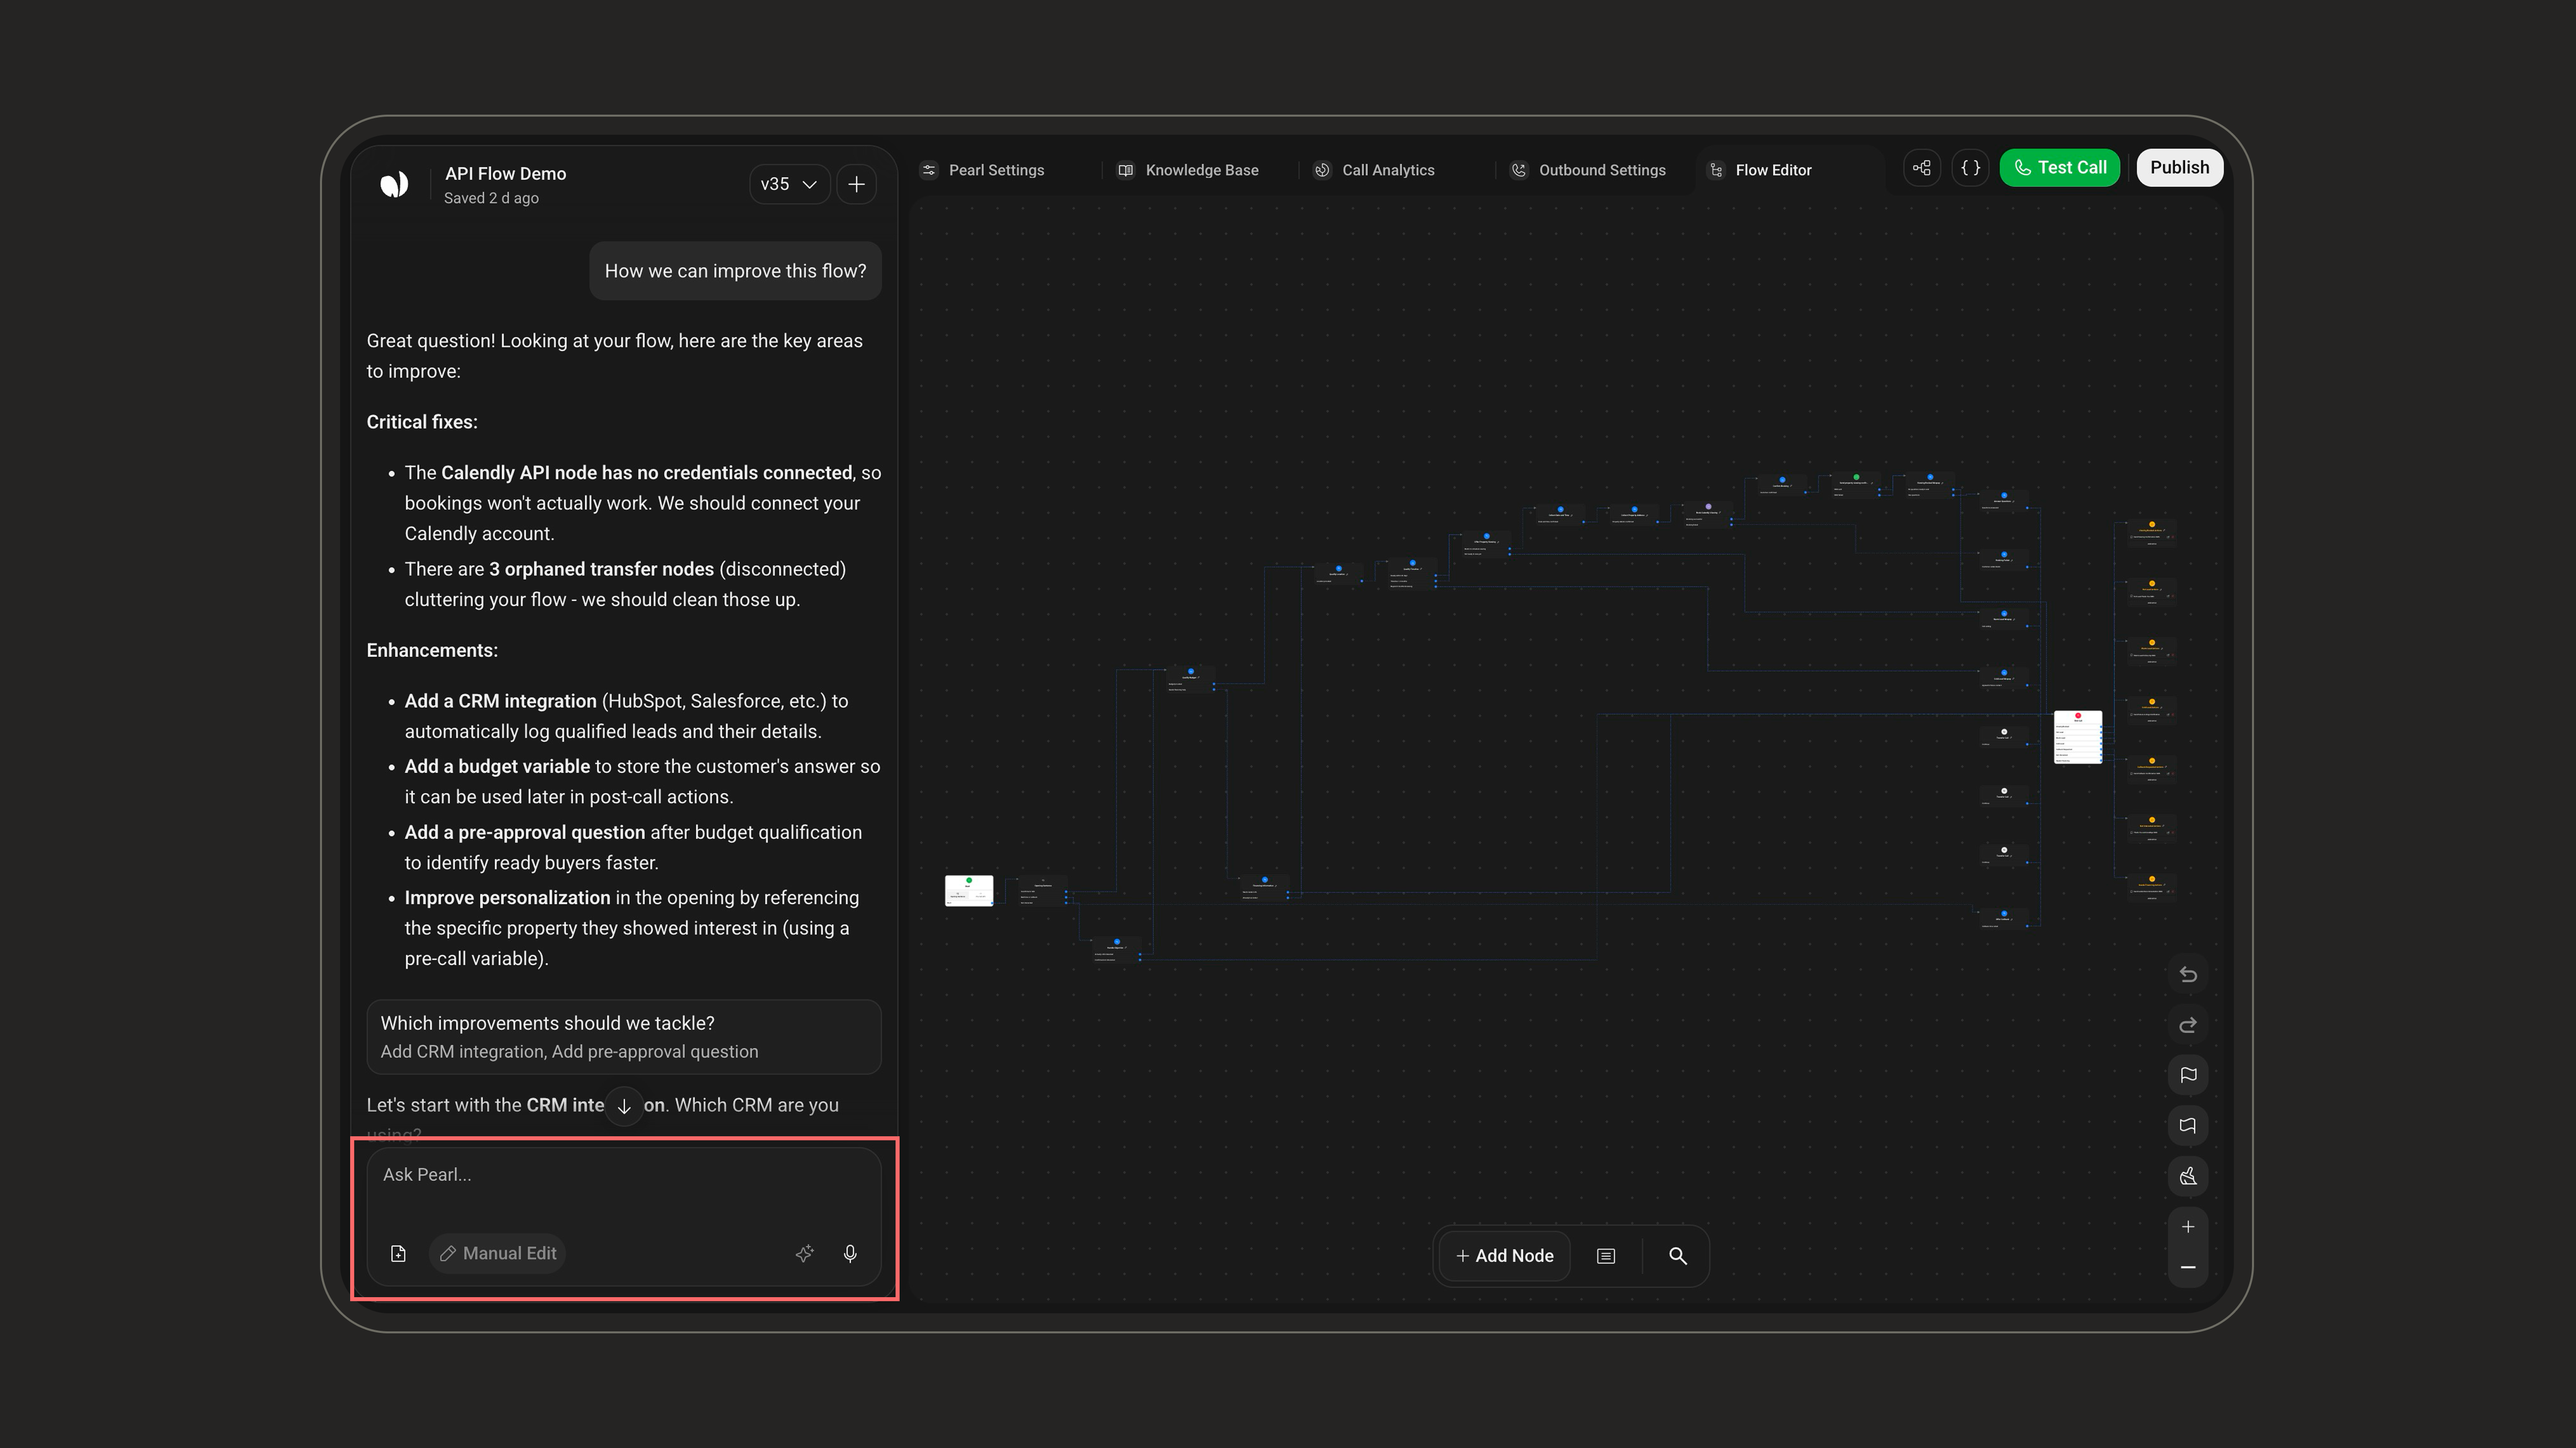The height and width of the screenshot is (1448, 2576).
Task: Switch to the Pearl Settings tab
Action: pos(983,170)
